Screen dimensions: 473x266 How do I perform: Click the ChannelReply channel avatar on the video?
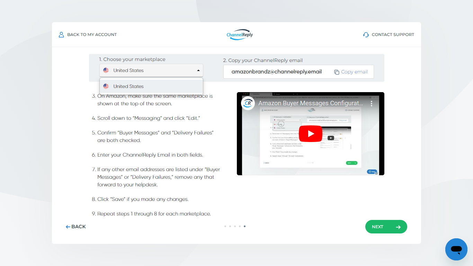248,103
